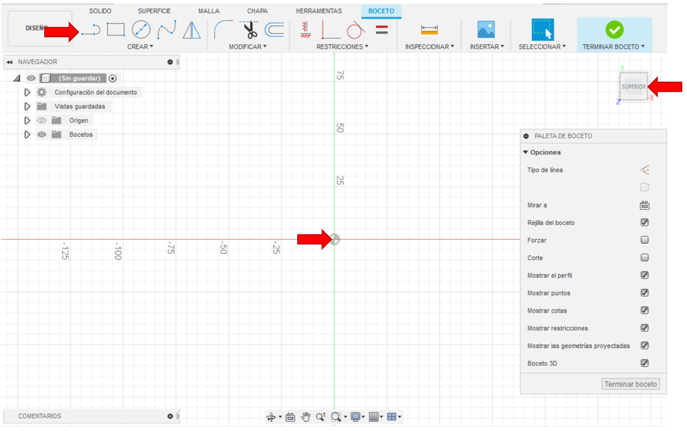The width and height of the screenshot is (687, 431).
Task: Activate the (Sin guardar) component radio
Action: 113,78
